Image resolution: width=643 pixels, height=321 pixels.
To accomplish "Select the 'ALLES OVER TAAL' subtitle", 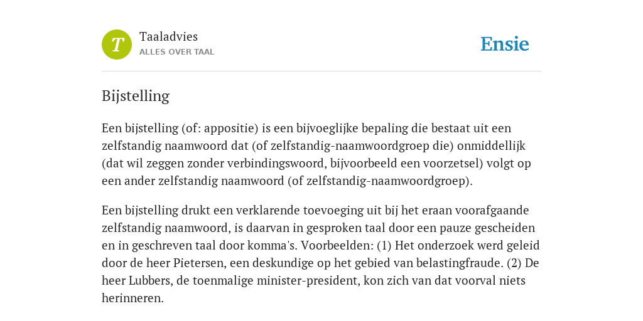I will (176, 52).
